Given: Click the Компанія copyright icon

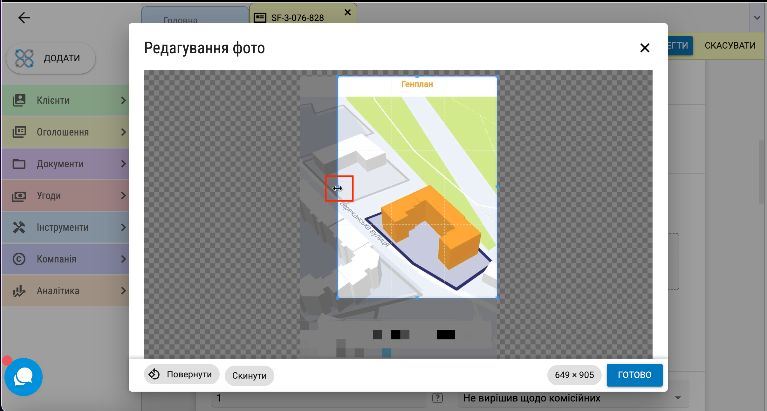Looking at the screenshot, I should tap(19, 259).
